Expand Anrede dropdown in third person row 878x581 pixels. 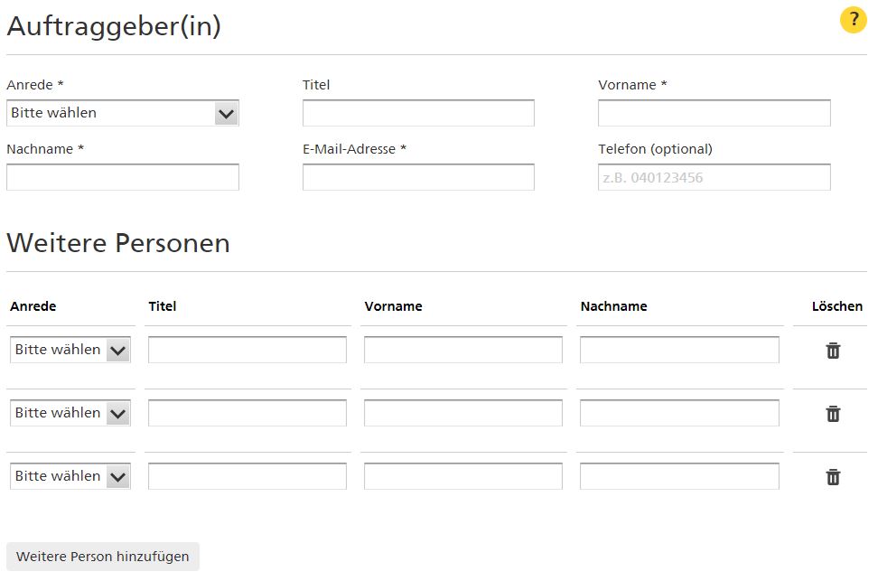(70, 476)
